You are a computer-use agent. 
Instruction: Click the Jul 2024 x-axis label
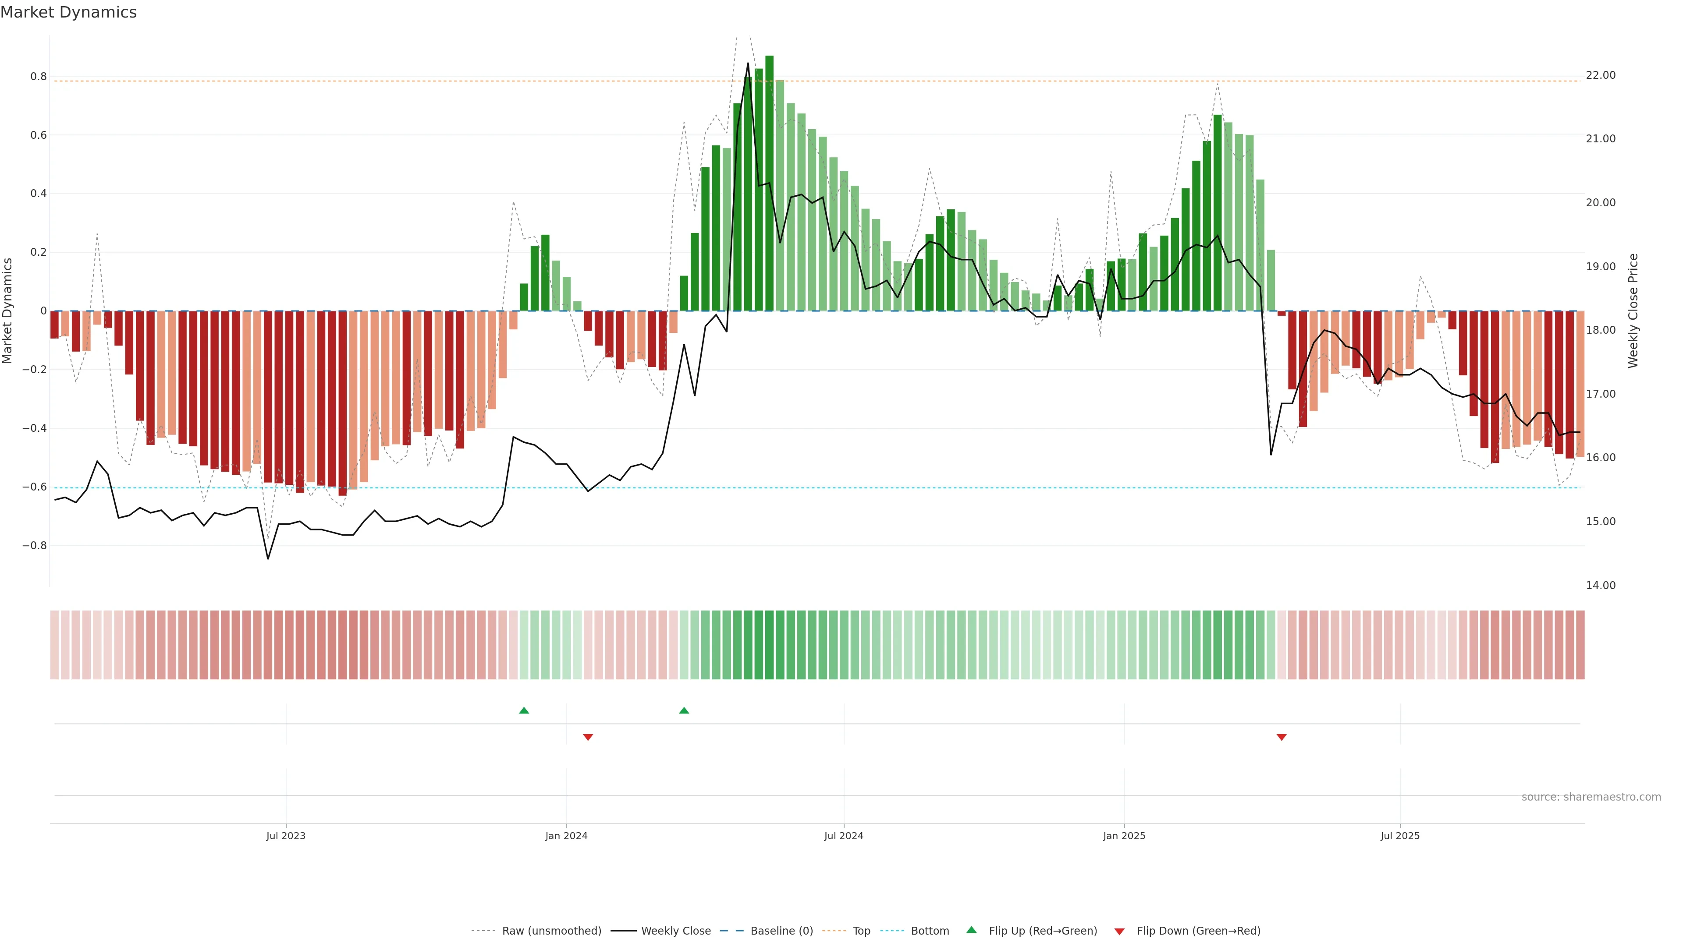coord(843,836)
